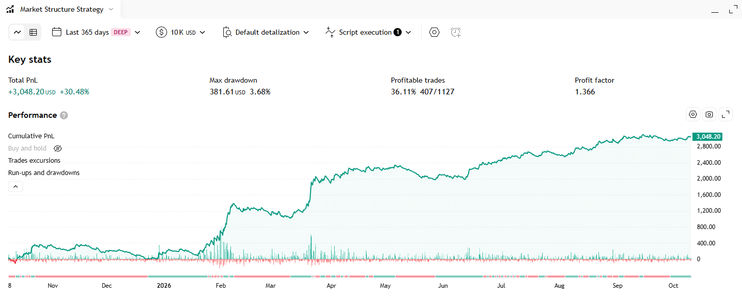Image resolution: width=742 pixels, height=301 pixels.
Task: Click the Sep label on time axis
Action: (618, 286)
